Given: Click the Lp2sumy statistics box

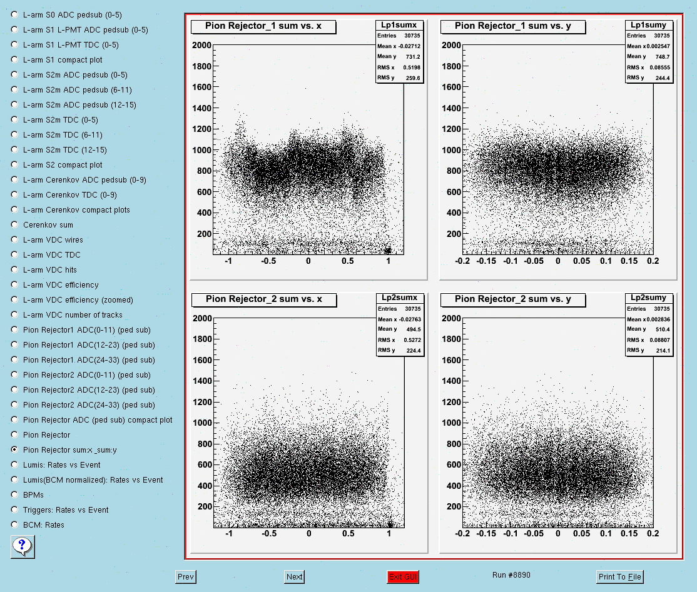Looking at the screenshot, I should tap(649, 324).
